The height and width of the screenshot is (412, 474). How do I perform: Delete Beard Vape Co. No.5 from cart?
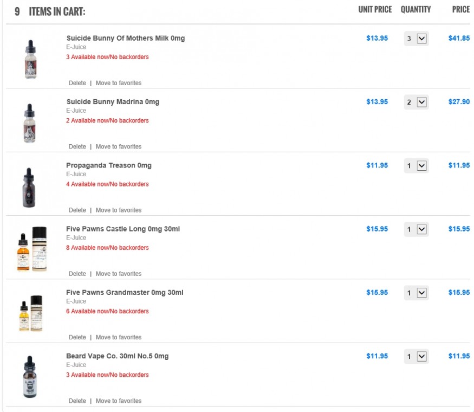click(x=77, y=401)
